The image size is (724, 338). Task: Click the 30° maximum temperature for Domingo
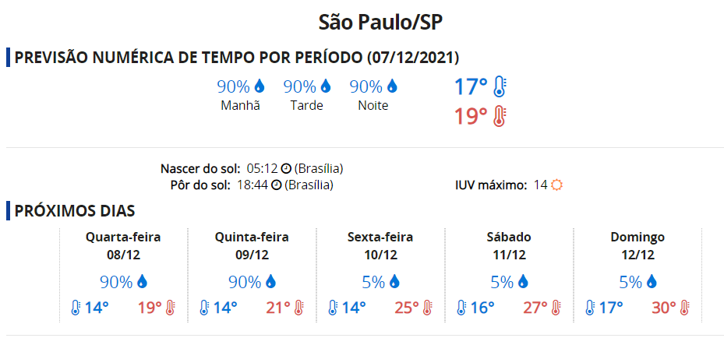663,307
